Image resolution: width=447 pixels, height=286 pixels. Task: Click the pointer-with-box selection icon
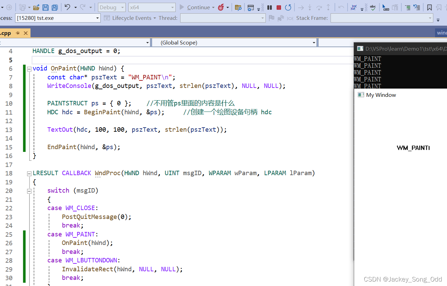pyautogui.click(x=386, y=7)
